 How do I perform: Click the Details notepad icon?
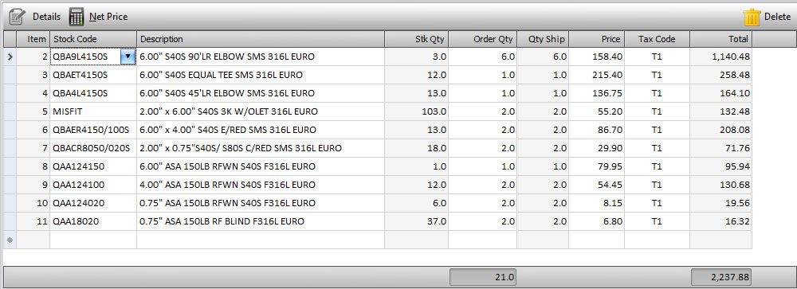(16, 17)
